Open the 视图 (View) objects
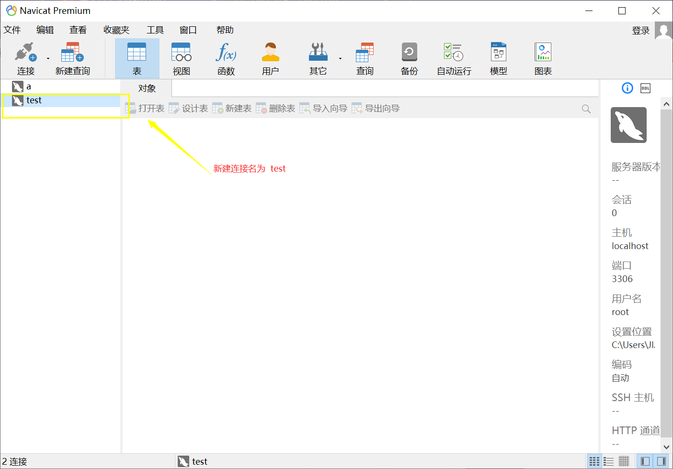This screenshot has height=469, width=673. tap(182, 58)
